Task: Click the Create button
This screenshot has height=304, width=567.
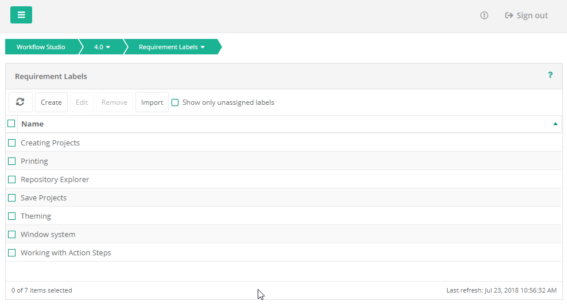Action: pyautogui.click(x=51, y=102)
